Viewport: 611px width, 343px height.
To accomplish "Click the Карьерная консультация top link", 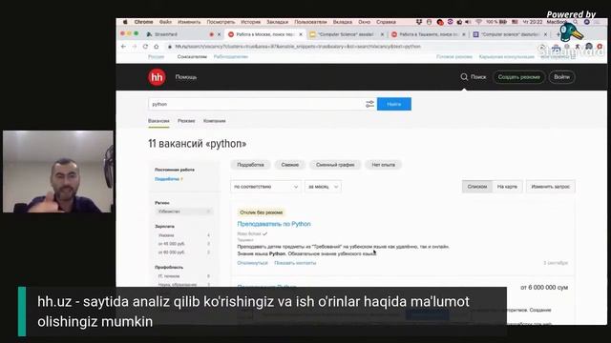I will coord(507,57).
